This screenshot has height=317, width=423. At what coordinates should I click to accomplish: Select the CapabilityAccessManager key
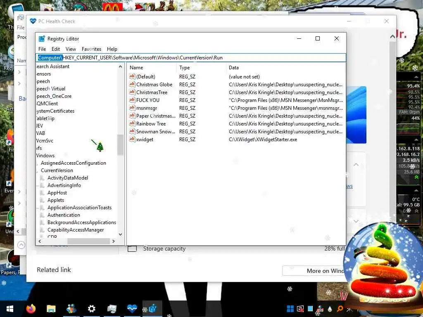[x=76, y=230]
